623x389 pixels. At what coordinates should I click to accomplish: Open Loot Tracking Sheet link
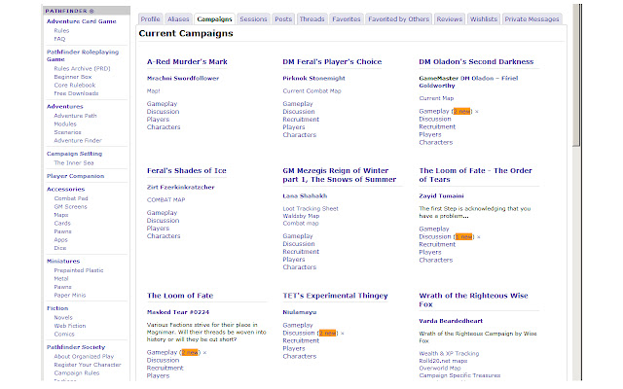tap(311, 208)
